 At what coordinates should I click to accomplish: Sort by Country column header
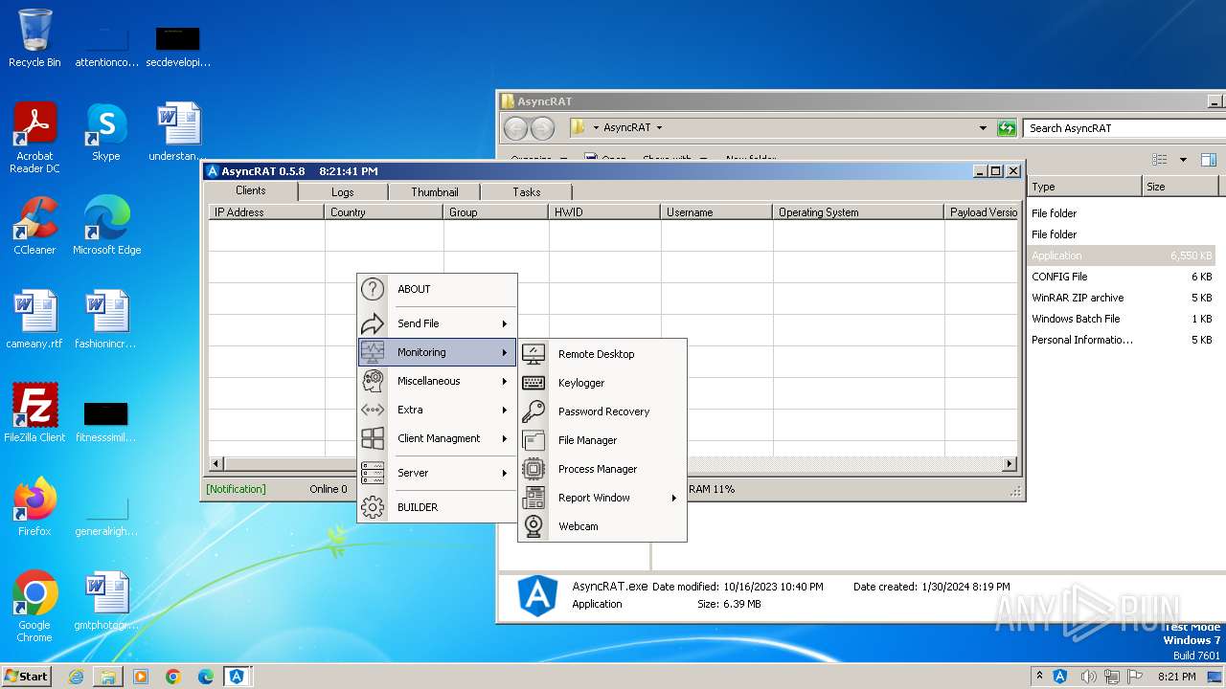(x=384, y=212)
